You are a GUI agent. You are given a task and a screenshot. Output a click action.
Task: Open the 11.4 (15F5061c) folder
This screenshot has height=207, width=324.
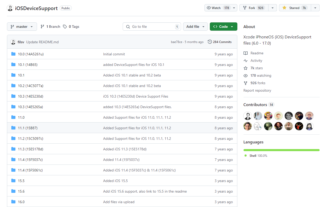coord(30,170)
